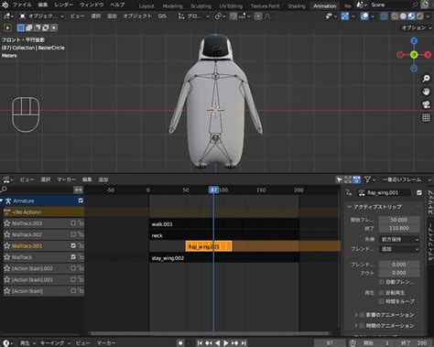This screenshot has width=434, height=347.
Task: Select solid shading mode
Action: click(x=403, y=16)
